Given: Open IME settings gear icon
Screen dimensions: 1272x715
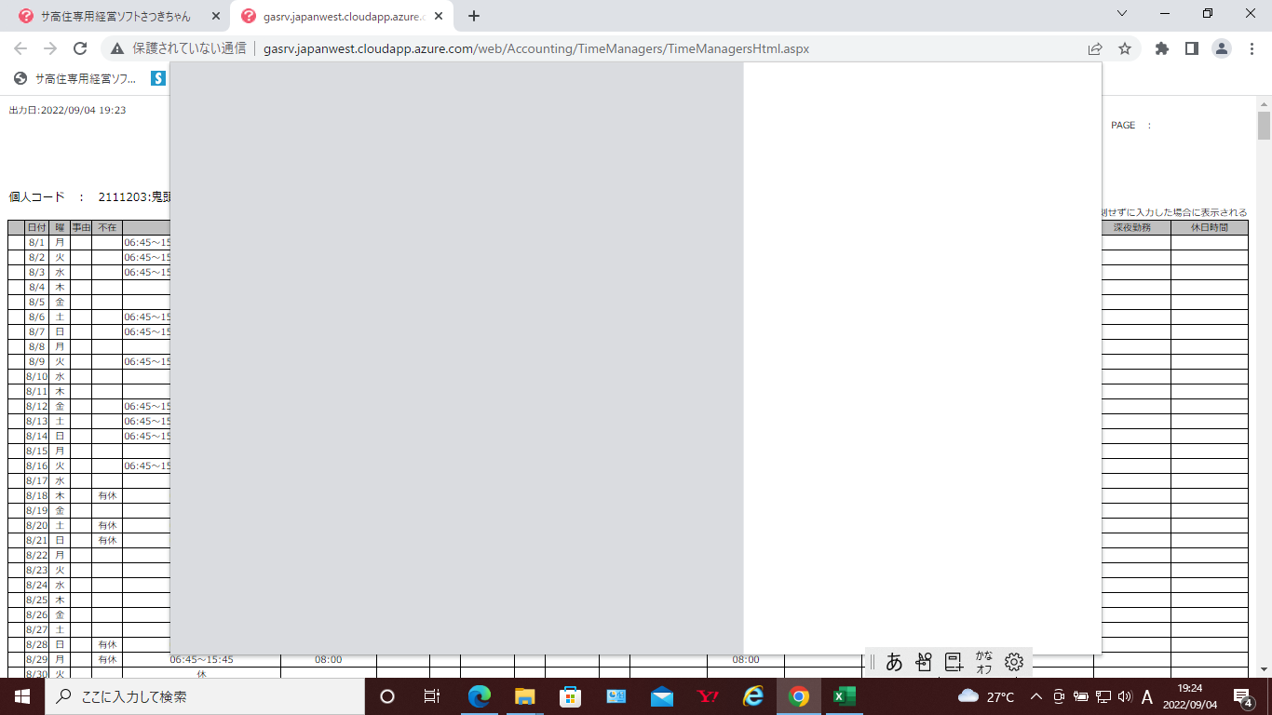Looking at the screenshot, I should (1014, 662).
